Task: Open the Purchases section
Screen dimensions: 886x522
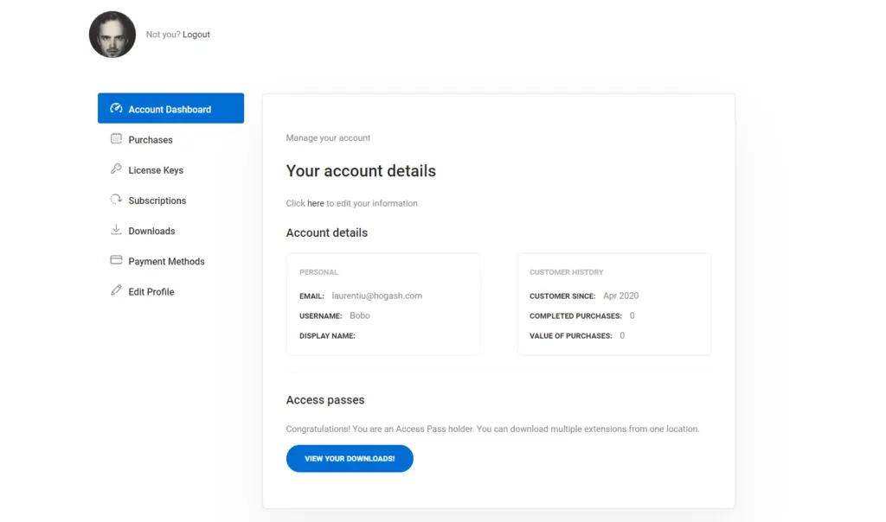Action: [x=170, y=139]
